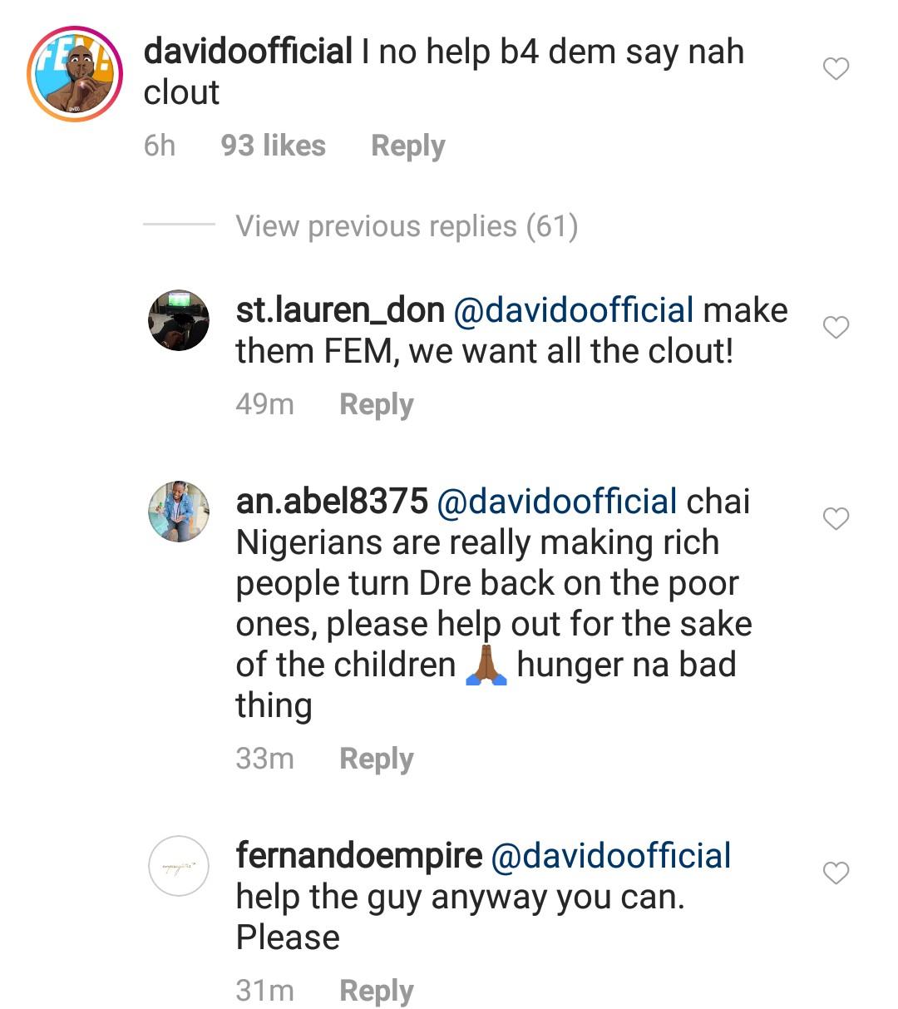Open st.lauren_don's avatar

pos(179,320)
